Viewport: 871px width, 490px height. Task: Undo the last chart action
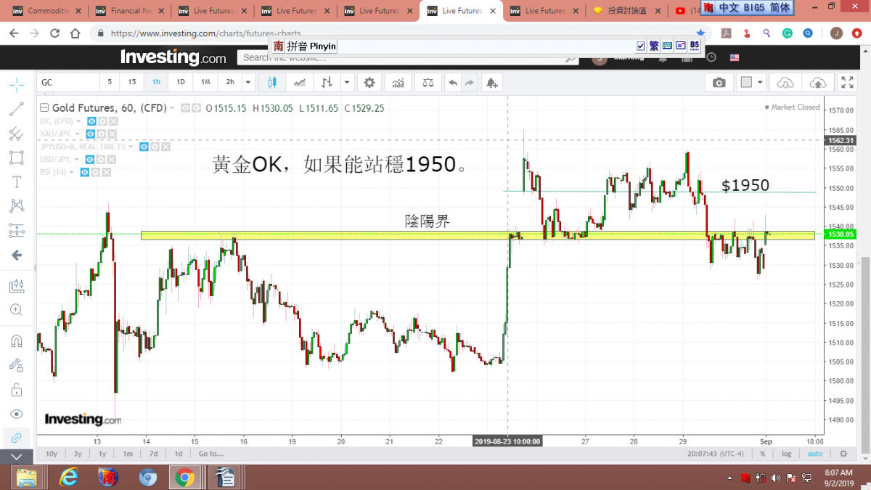click(x=453, y=82)
